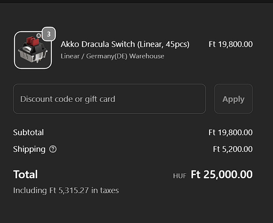Click the shipping cost Ft 5,200.00
The width and height of the screenshot is (273, 223).
[x=233, y=149]
